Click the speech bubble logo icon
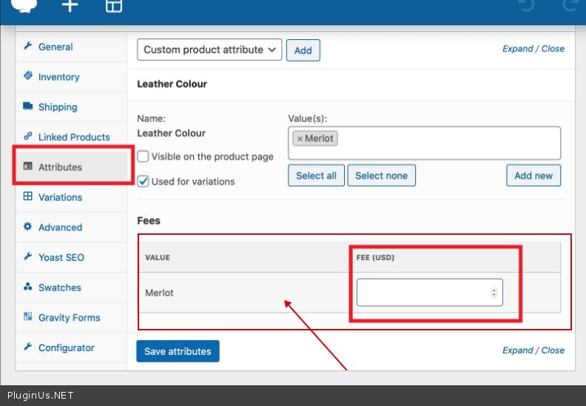 tap(24, 6)
